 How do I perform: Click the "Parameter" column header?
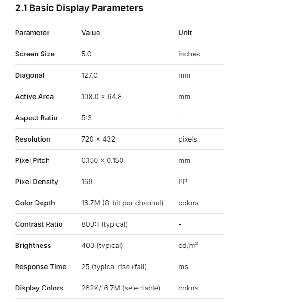(32, 33)
